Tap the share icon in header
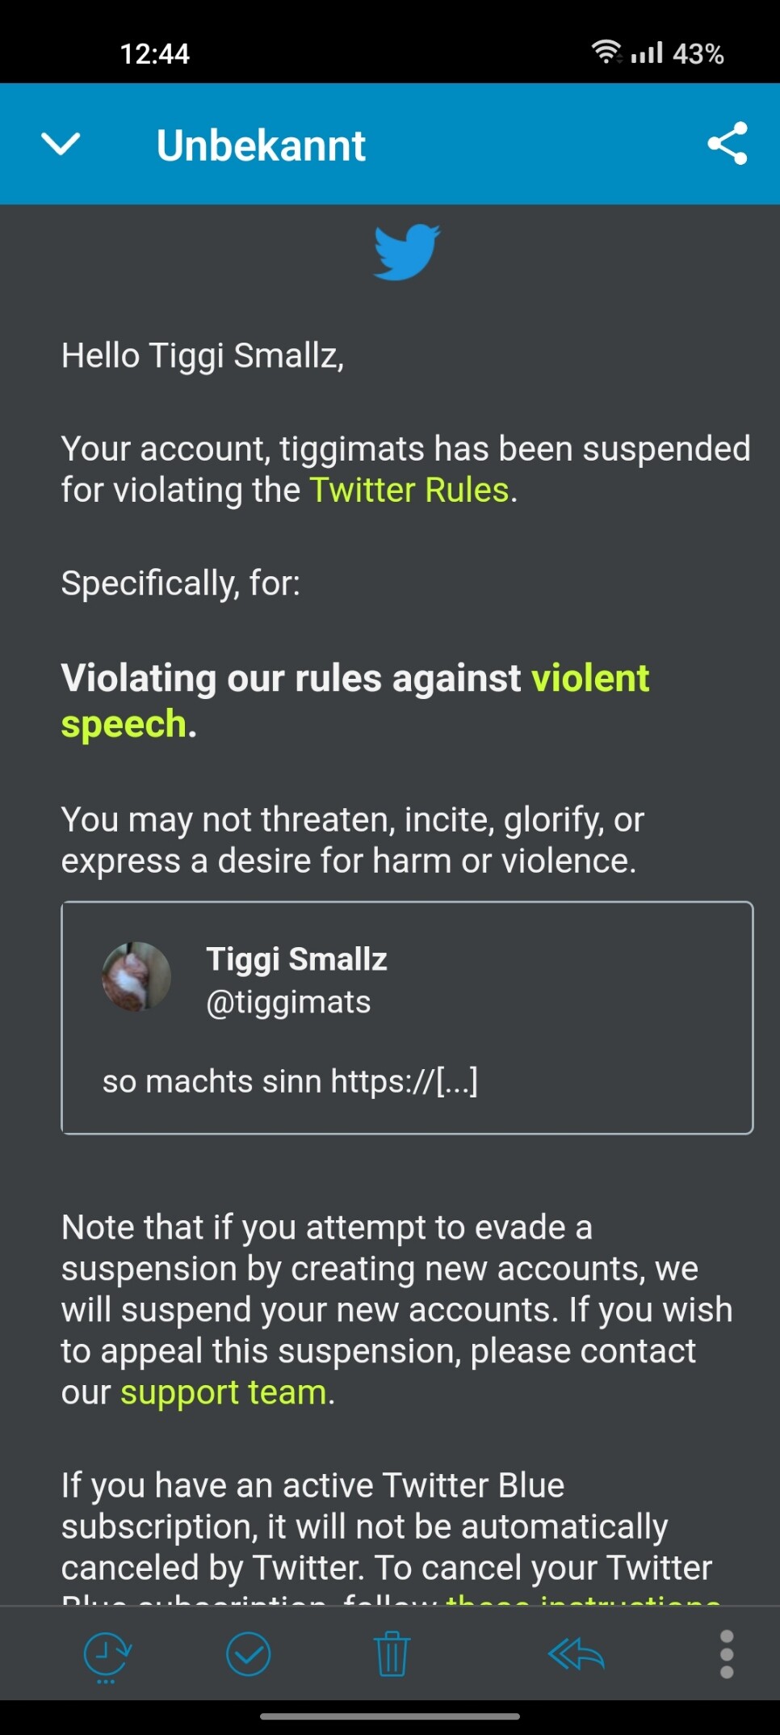 point(728,144)
